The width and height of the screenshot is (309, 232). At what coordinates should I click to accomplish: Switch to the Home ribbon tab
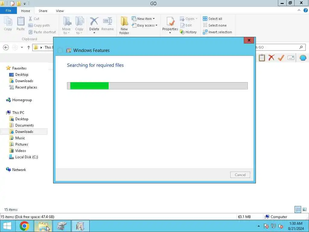pyautogui.click(x=26, y=11)
